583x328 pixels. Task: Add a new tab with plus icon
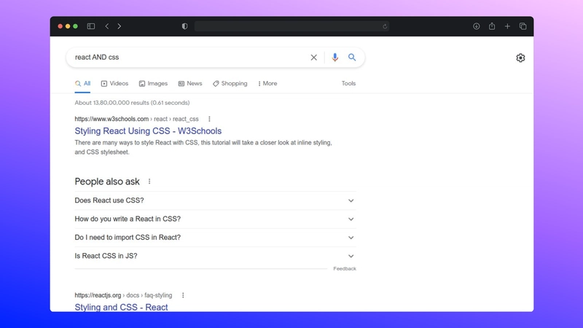click(507, 26)
